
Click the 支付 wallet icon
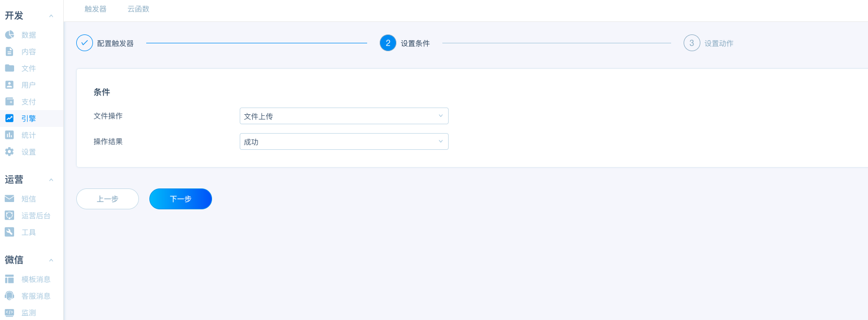tap(9, 102)
